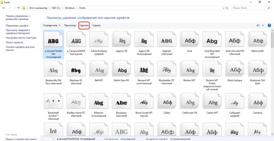
Task: Click the Скрыть toolbar button
Action: pyautogui.click(x=96, y=25)
